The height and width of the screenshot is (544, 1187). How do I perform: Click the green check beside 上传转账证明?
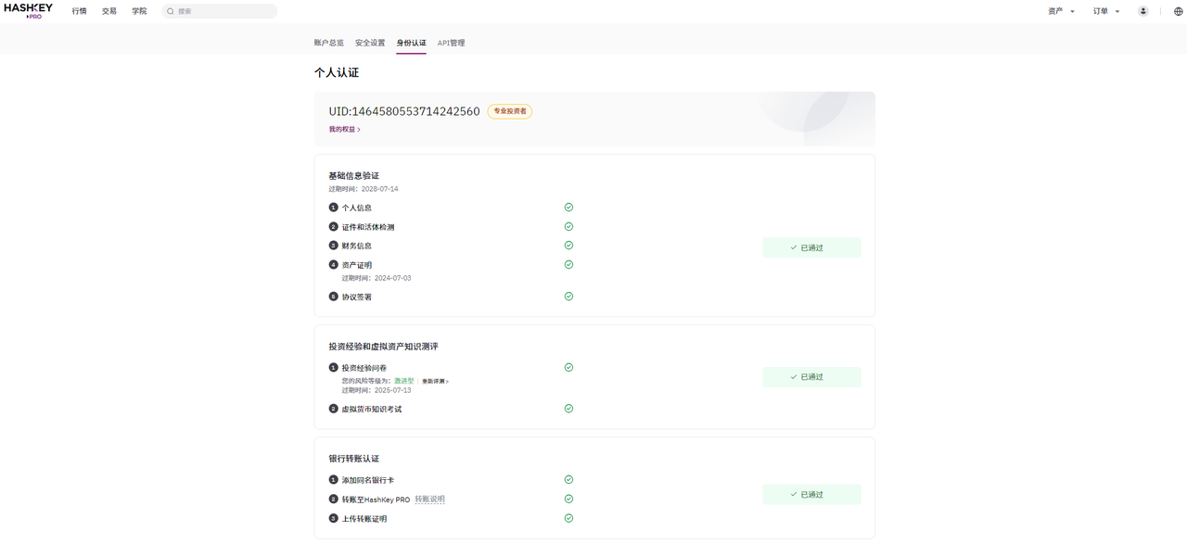[568, 518]
